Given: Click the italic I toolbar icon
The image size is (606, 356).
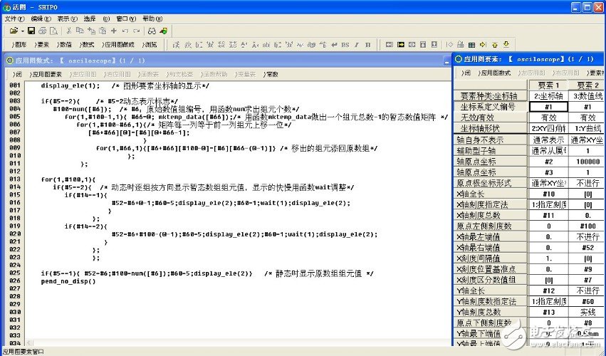Looking at the screenshot, I should pos(356,45).
